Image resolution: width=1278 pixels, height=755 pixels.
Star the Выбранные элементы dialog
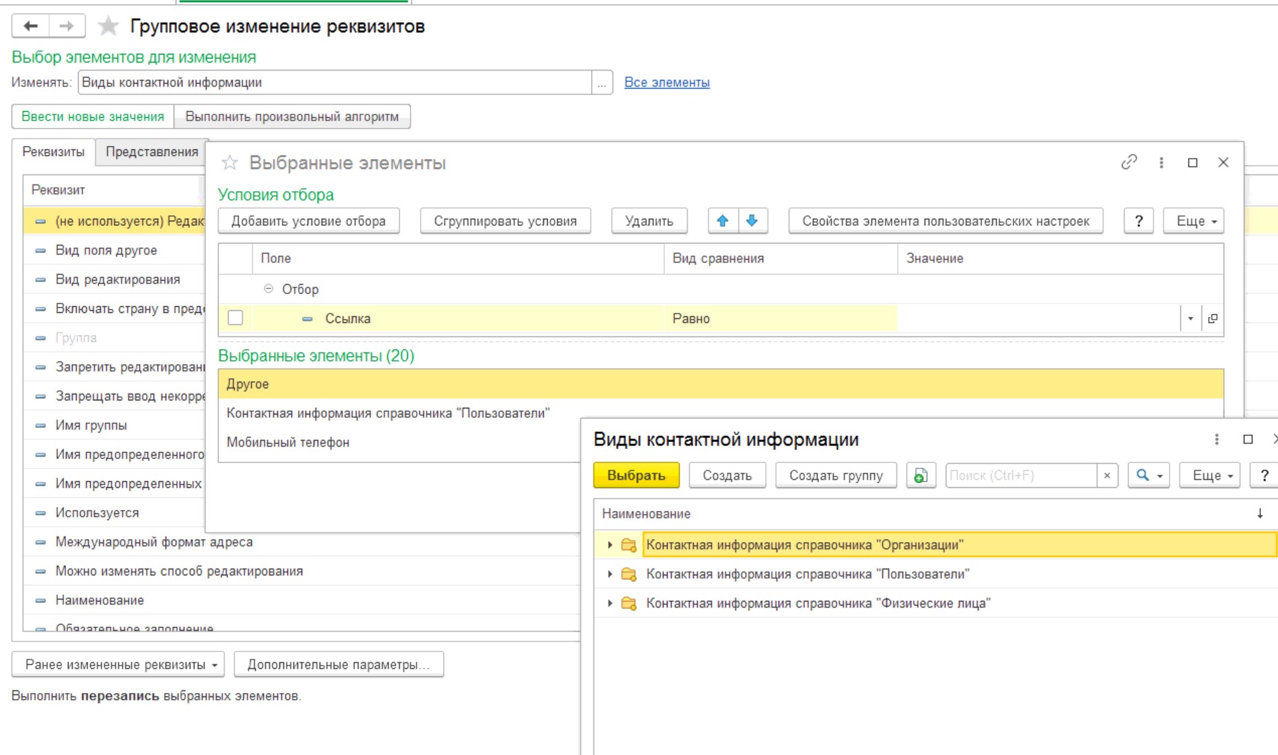[x=230, y=163]
